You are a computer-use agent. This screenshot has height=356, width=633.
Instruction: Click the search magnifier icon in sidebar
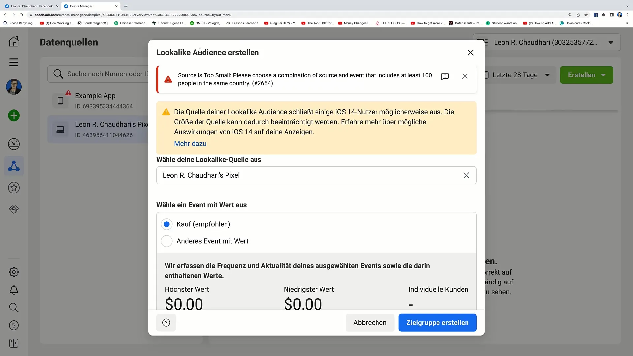(14, 307)
